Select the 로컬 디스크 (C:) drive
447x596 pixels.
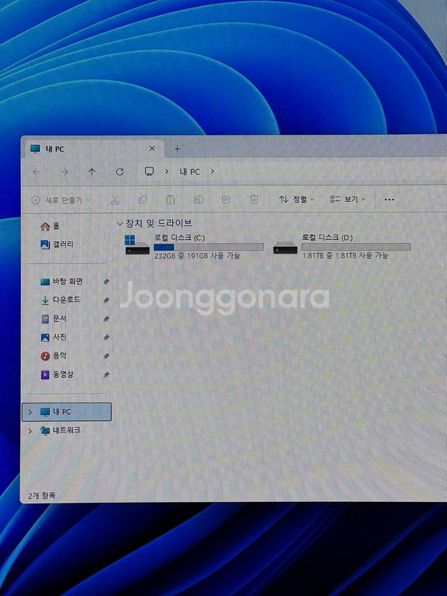click(194, 246)
